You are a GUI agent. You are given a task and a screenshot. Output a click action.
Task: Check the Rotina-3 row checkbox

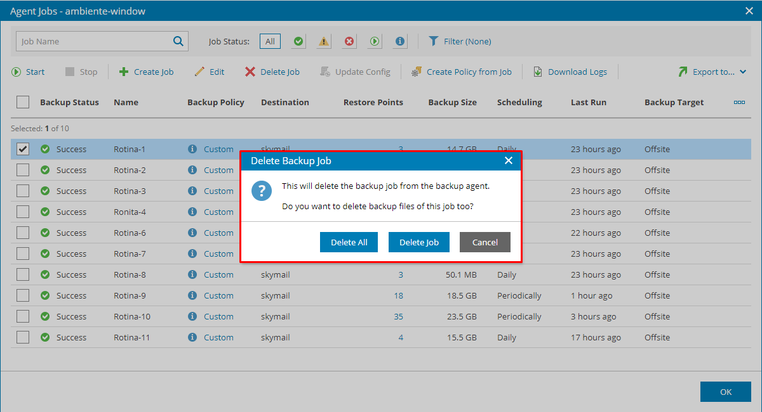[x=23, y=191]
